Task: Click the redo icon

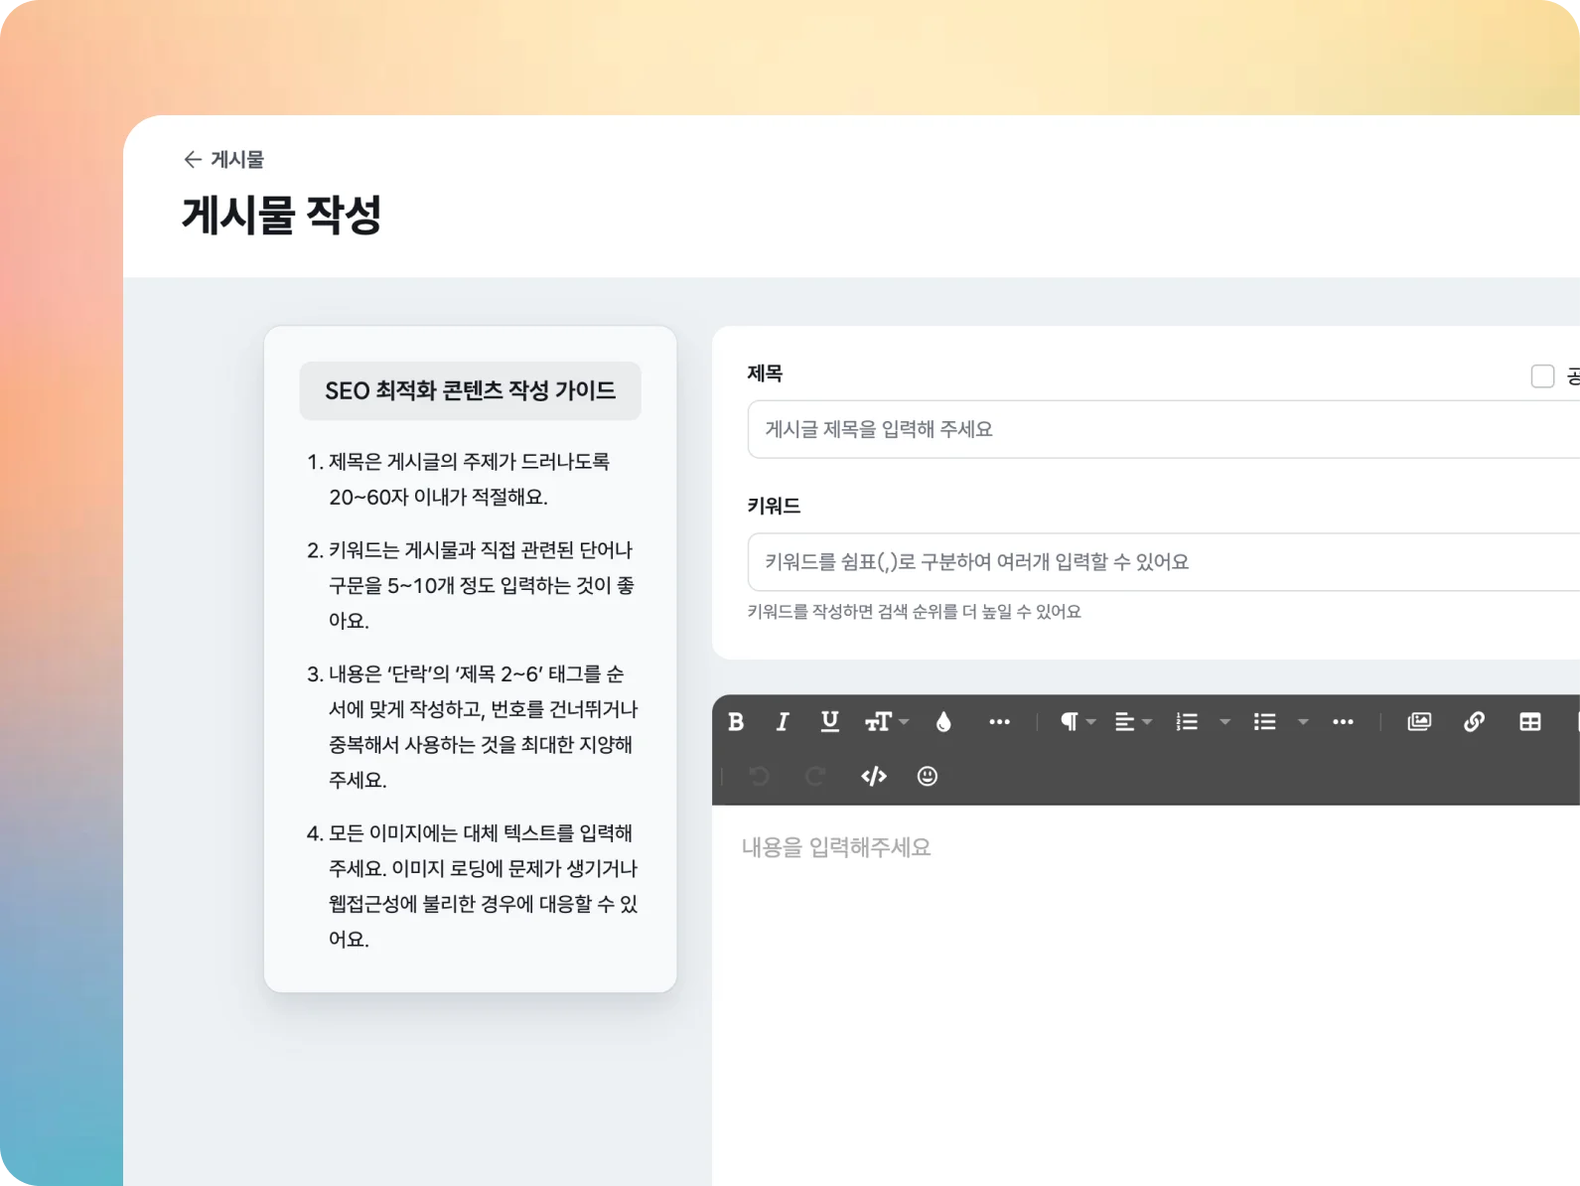Action: tap(815, 777)
